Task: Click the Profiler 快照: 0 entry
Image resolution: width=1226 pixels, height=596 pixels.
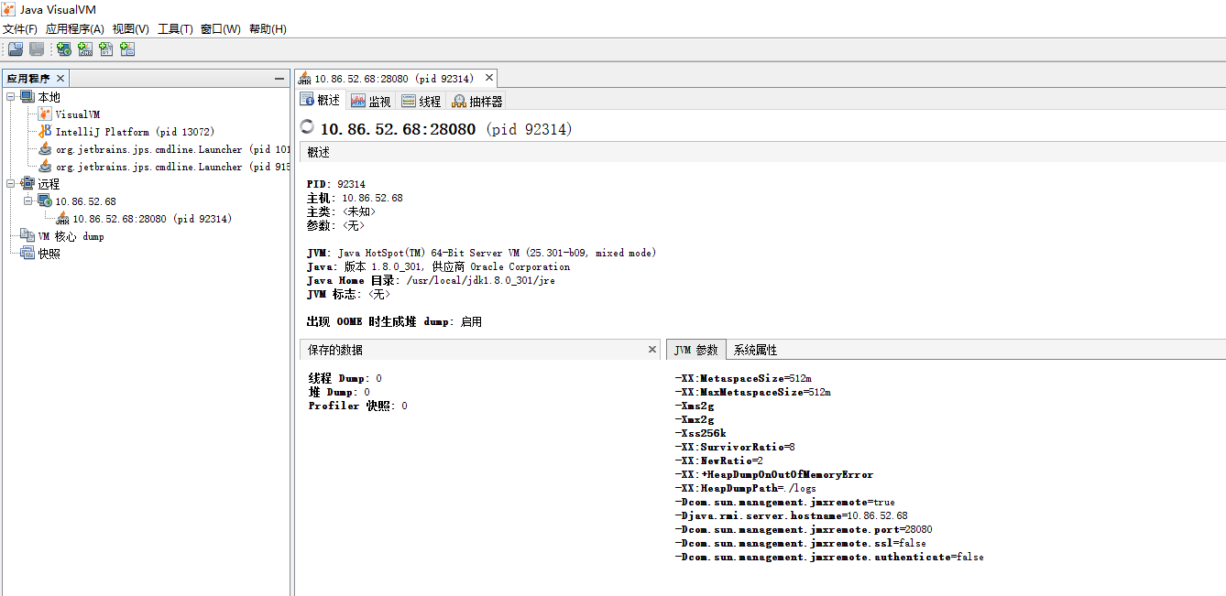Action: [358, 406]
